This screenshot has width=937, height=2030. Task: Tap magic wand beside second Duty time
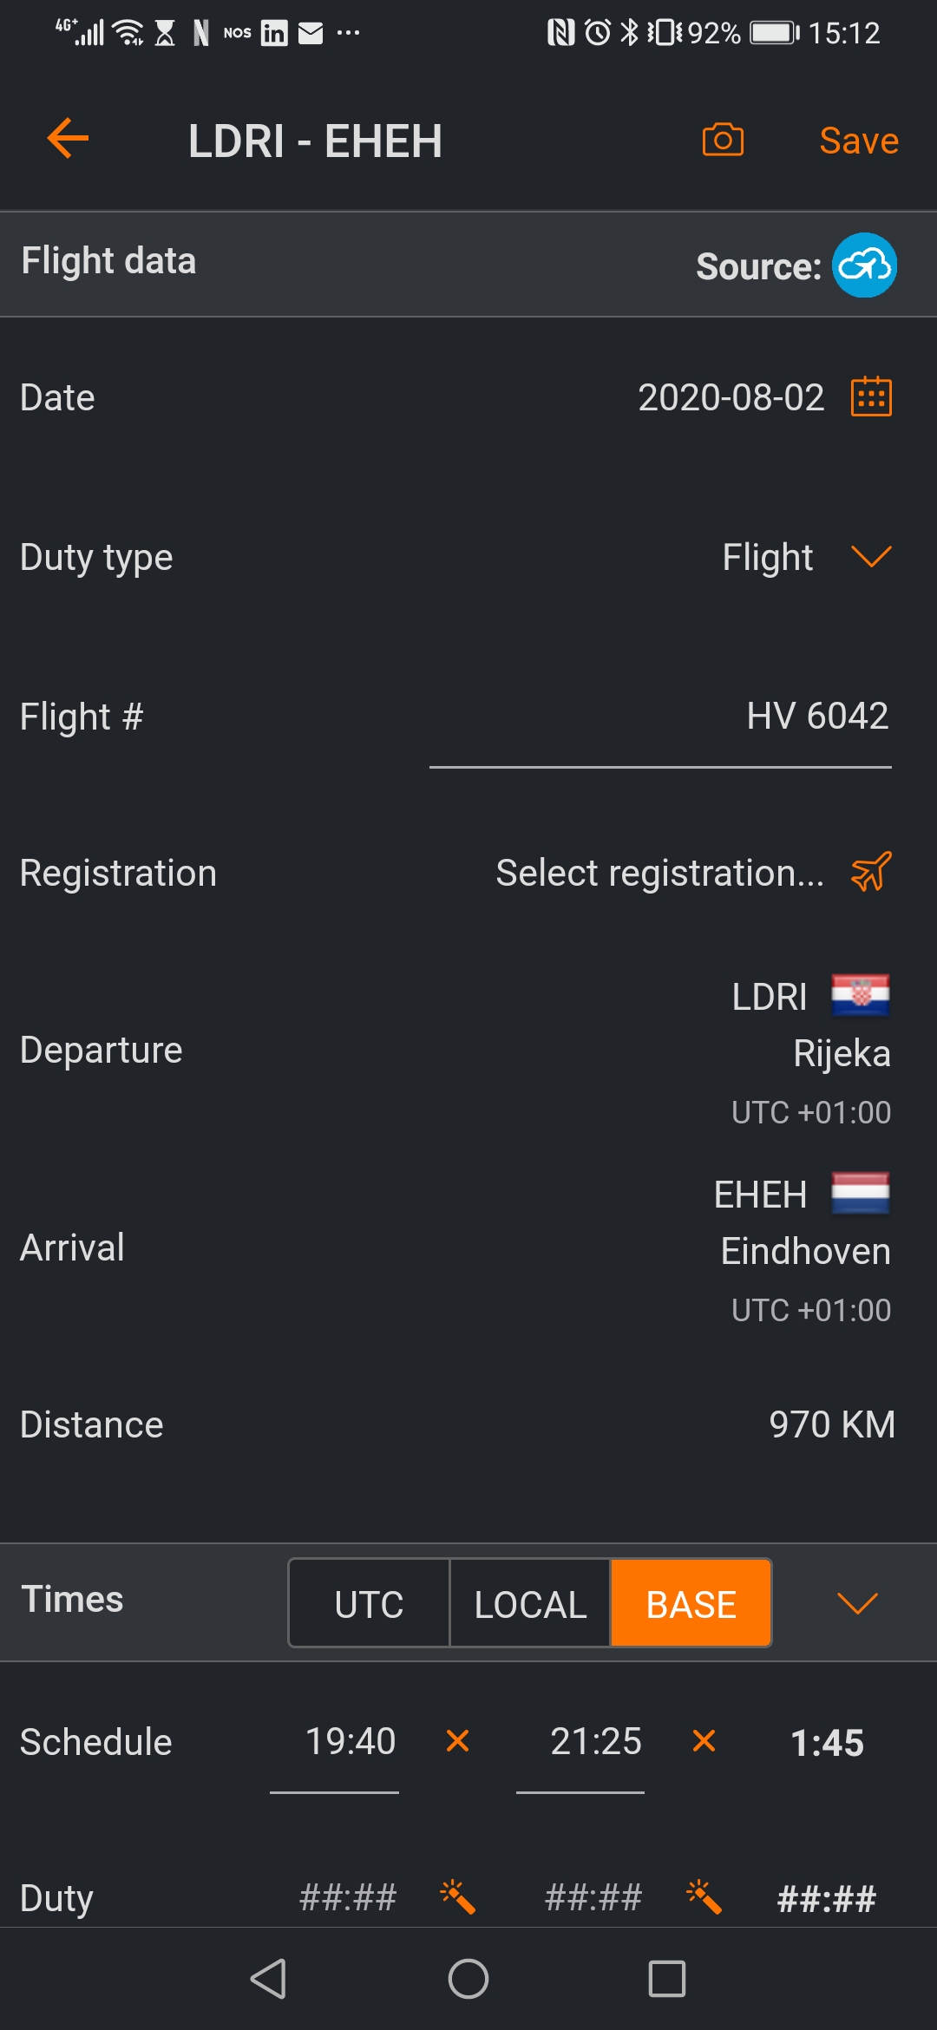(704, 1897)
